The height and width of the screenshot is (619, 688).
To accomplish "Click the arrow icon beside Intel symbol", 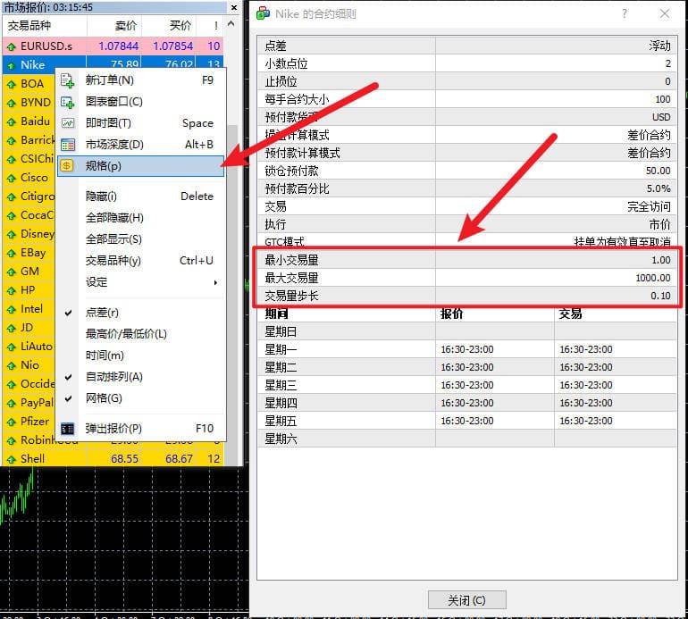I will click(x=12, y=310).
